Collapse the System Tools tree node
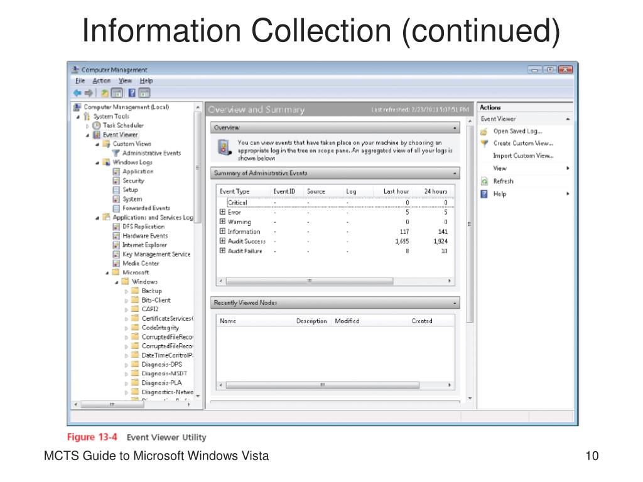The height and width of the screenshot is (482, 643). coord(78,117)
